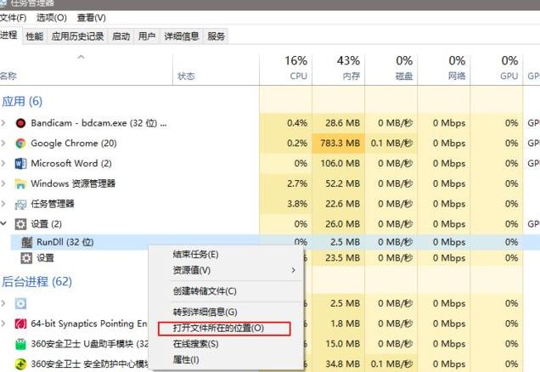Viewport: 540px width, 372px height.
Task: Click the 360安全卫士 U盘助手模块 icon
Action: pyautogui.click(x=20, y=344)
